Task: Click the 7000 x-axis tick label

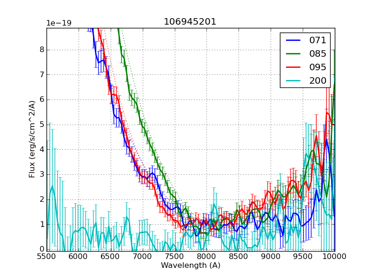Action: click(x=143, y=256)
